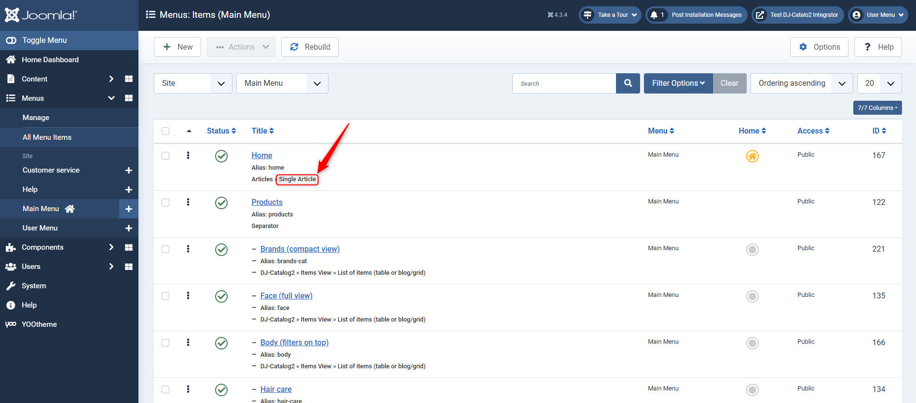916x403 pixels.
Task: Open the Main Menu selector dropdown
Action: [x=282, y=83]
